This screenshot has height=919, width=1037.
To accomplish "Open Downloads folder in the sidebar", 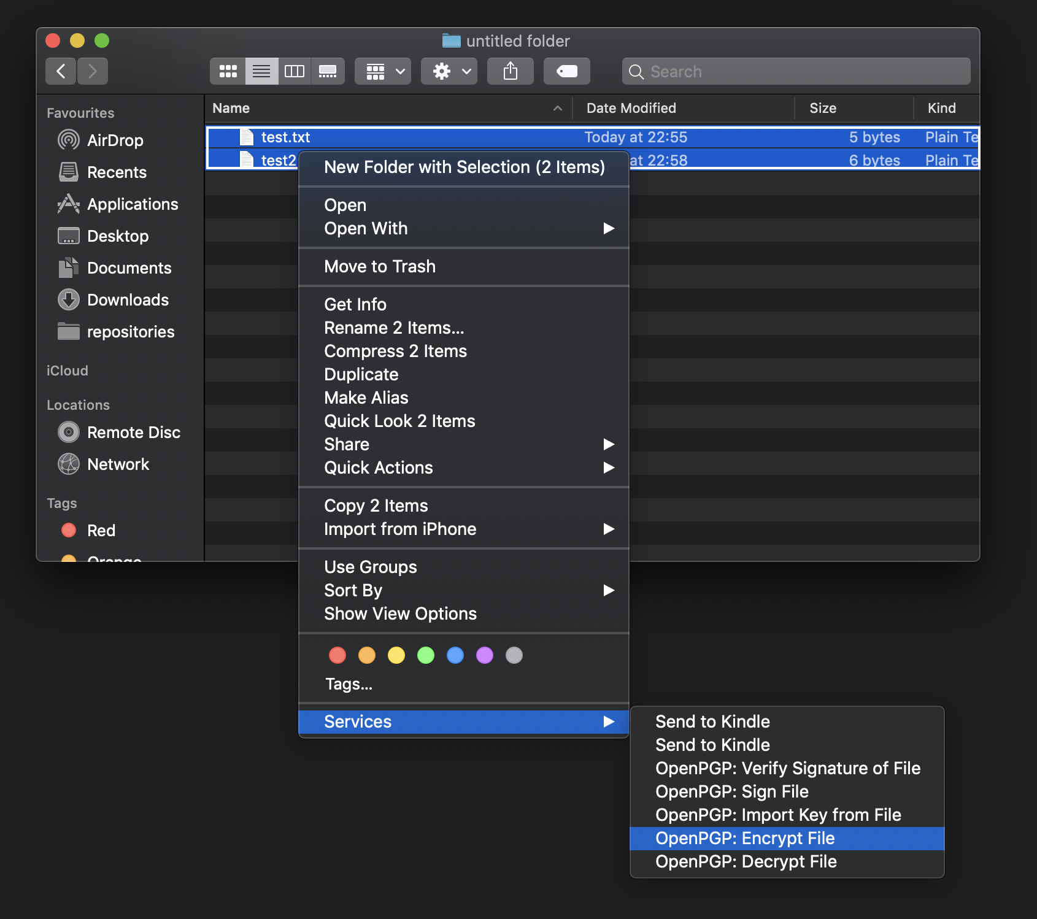I will click(128, 300).
